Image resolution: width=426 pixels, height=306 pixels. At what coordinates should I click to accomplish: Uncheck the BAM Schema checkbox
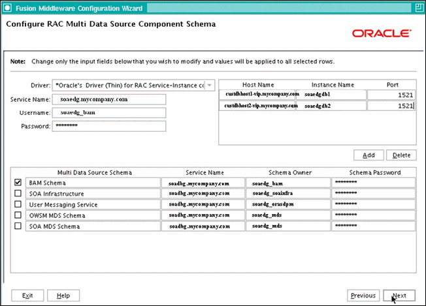click(x=18, y=182)
